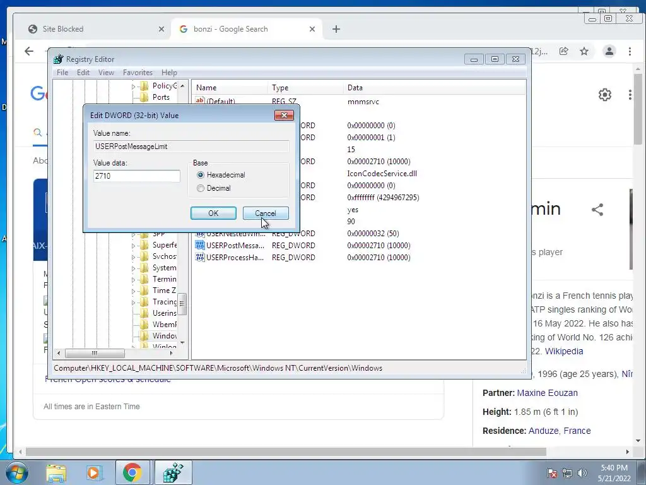Select the Termin folder icon in tree
The height and width of the screenshot is (485, 646).
pos(144,279)
